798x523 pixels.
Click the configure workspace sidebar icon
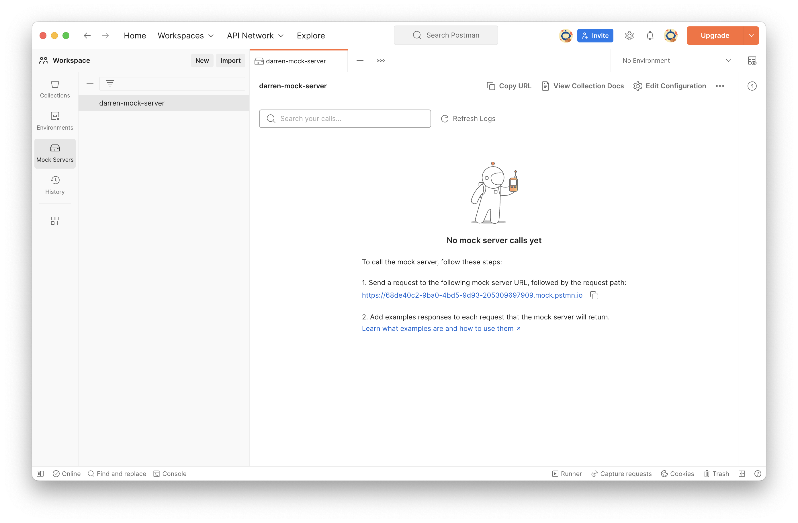tap(55, 220)
